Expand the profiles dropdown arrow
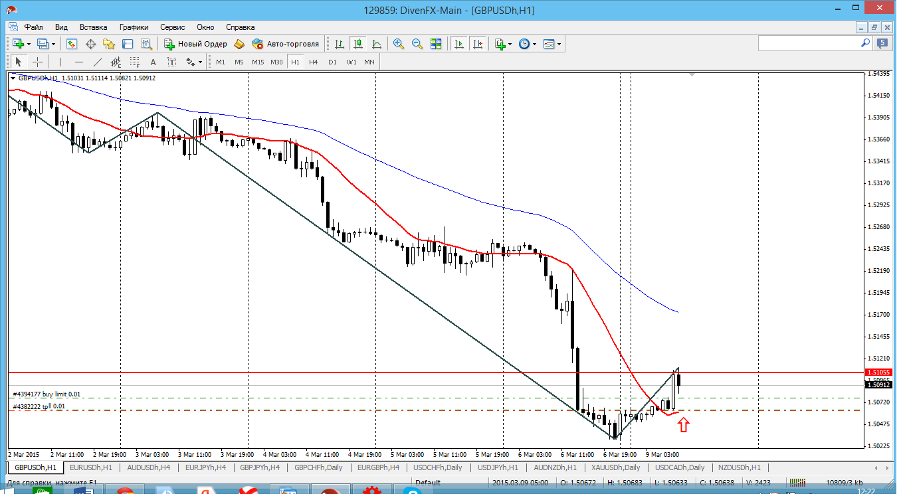899x494 pixels. [54, 44]
